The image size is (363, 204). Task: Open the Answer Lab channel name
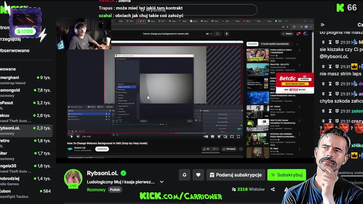tap(80, 148)
